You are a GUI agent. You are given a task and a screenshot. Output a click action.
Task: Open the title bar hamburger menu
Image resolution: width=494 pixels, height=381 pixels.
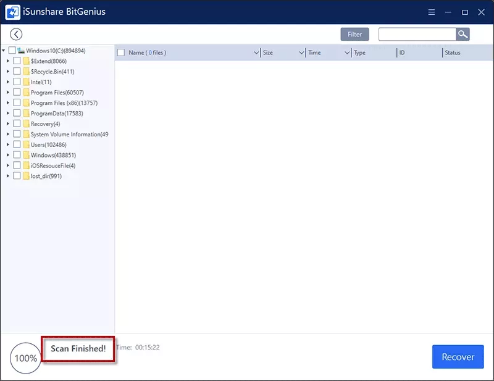pyautogui.click(x=431, y=12)
